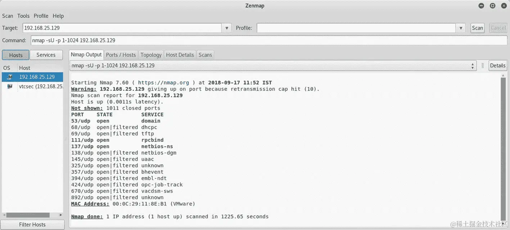This screenshot has height=230, width=510.
Task: Click the '892/udp' unknown line
Action: 117,197
